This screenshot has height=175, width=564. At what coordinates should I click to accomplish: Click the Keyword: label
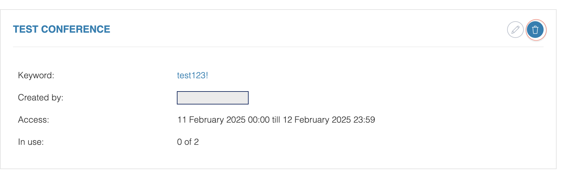coord(36,75)
